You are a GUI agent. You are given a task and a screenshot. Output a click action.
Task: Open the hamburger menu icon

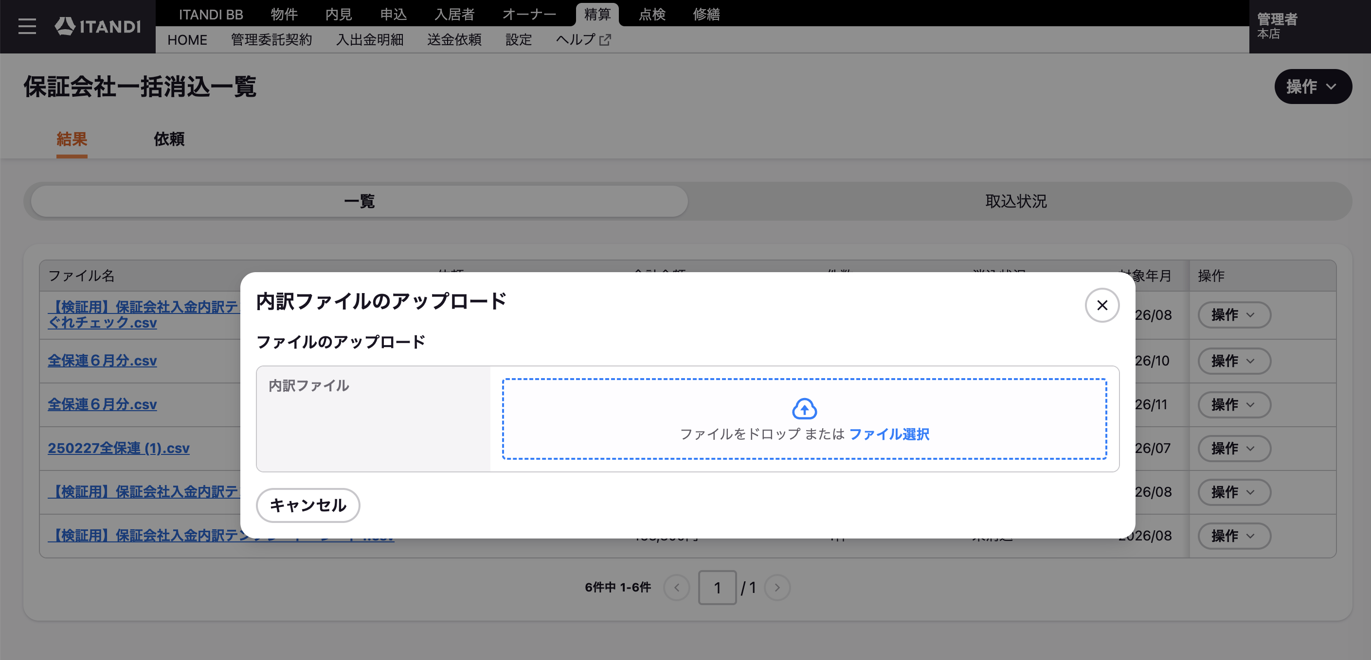pos(27,27)
